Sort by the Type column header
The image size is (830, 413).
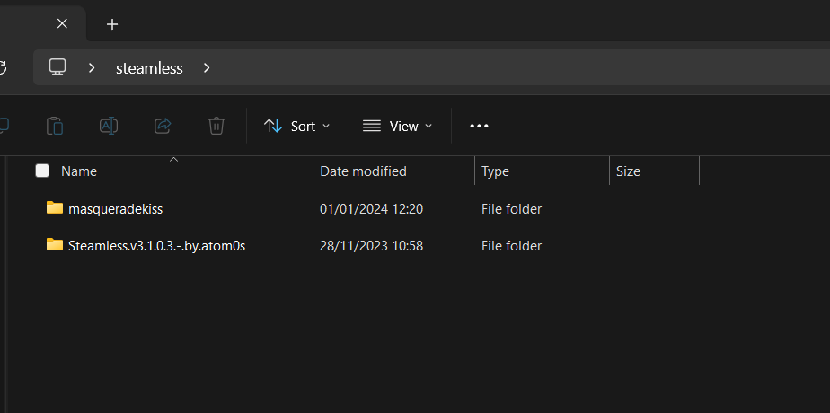coord(542,171)
